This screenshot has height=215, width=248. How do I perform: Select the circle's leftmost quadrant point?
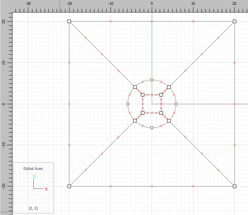pos(128,104)
